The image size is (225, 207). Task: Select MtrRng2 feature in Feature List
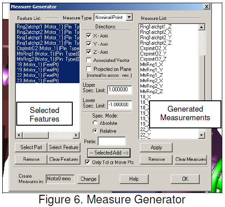pyautogui.click(x=47, y=59)
